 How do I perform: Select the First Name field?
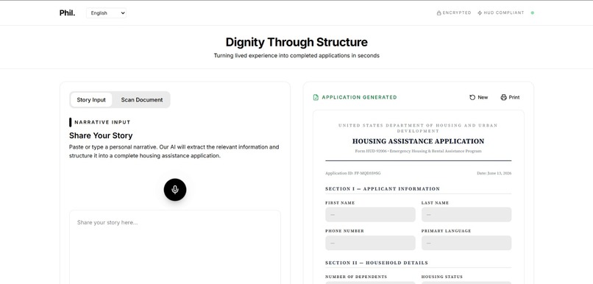pos(370,214)
